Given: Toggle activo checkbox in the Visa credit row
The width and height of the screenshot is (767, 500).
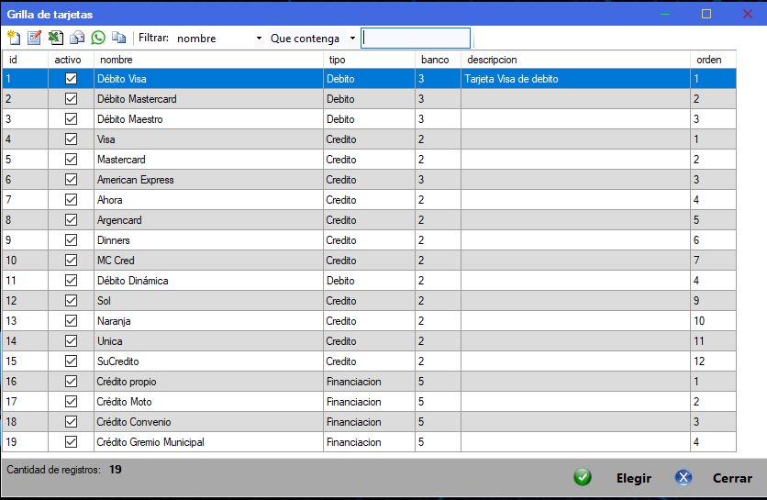Looking at the screenshot, I should 71,139.
